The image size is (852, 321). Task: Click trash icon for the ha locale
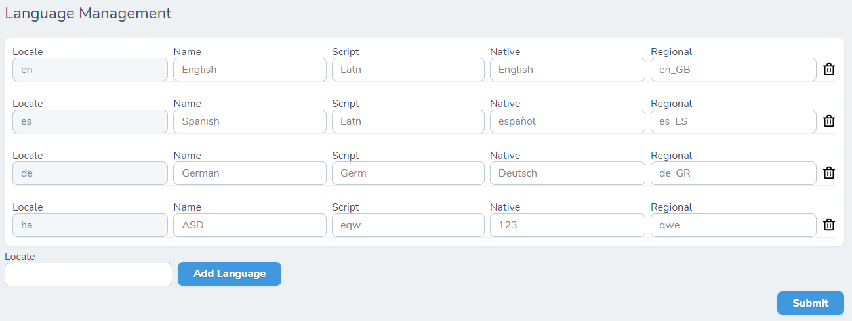coord(829,225)
